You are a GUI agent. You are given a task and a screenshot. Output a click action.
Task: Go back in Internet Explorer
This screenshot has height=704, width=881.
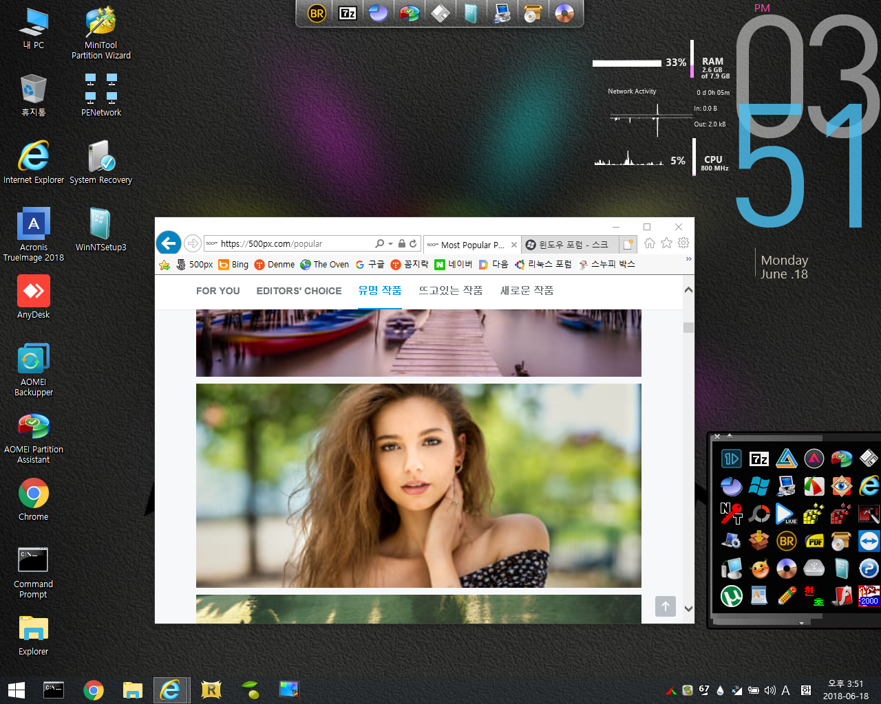[x=169, y=243]
